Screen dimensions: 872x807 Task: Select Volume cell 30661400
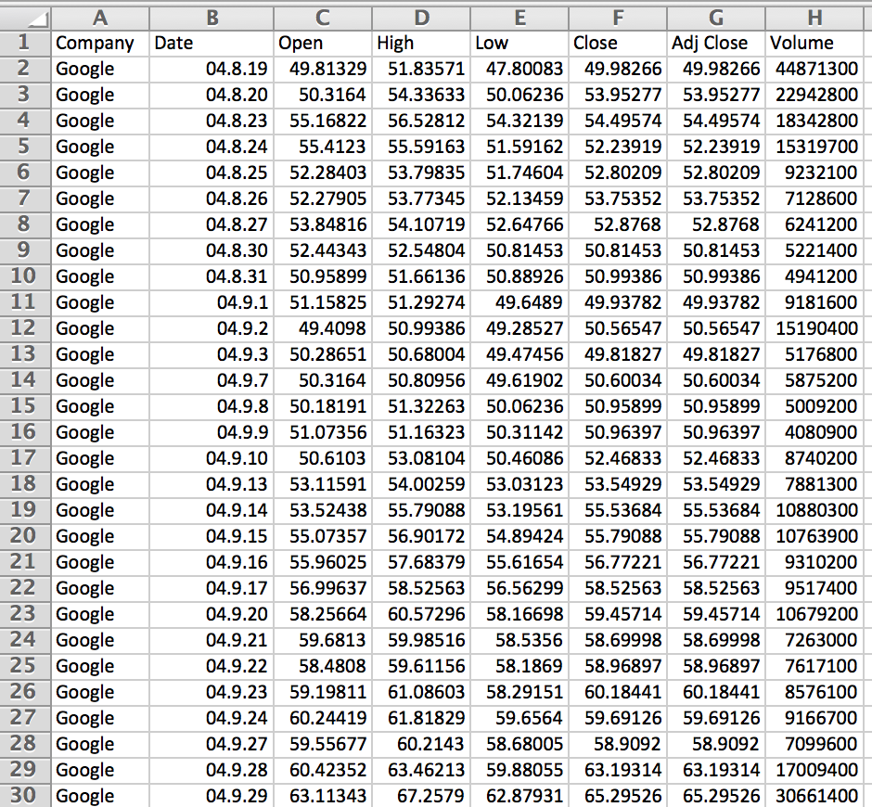click(x=814, y=796)
